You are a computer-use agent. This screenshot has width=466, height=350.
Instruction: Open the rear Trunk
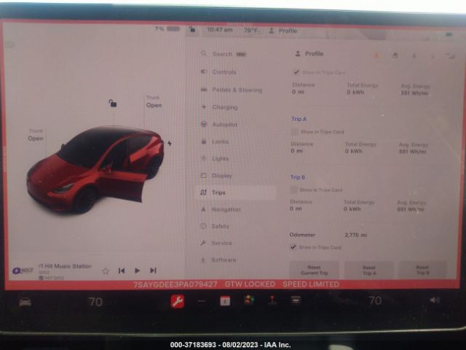[x=154, y=102]
